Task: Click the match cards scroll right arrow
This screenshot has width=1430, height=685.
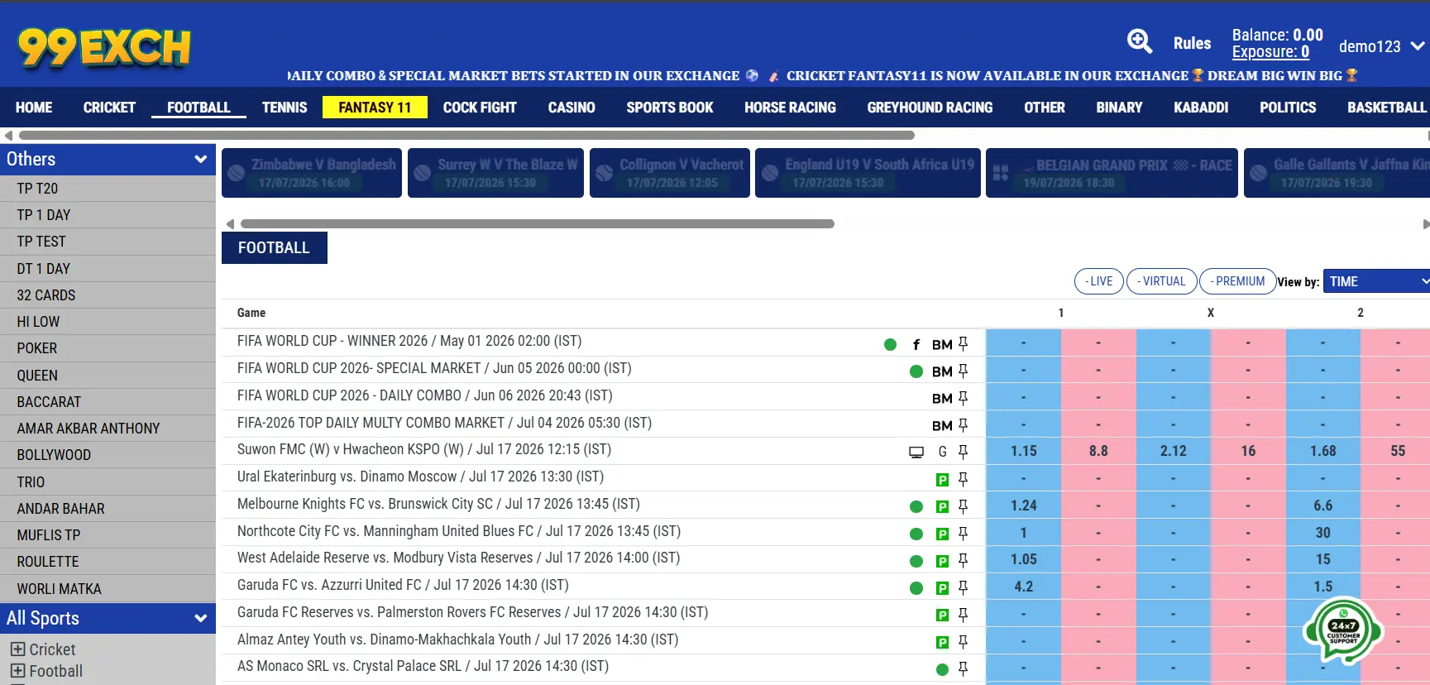Action: click(1425, 224)
